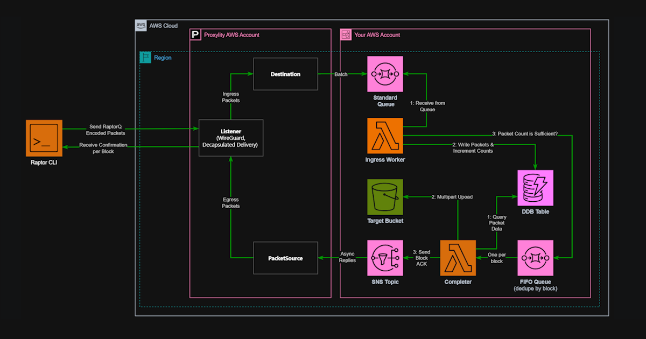Click the '1: Receive from Queue' label
The width and height of the screenshot is (646, 339).
pyautogui.click(x=427, y=106)
